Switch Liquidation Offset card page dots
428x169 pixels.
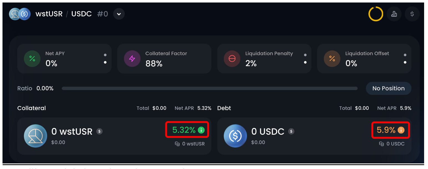405,59
